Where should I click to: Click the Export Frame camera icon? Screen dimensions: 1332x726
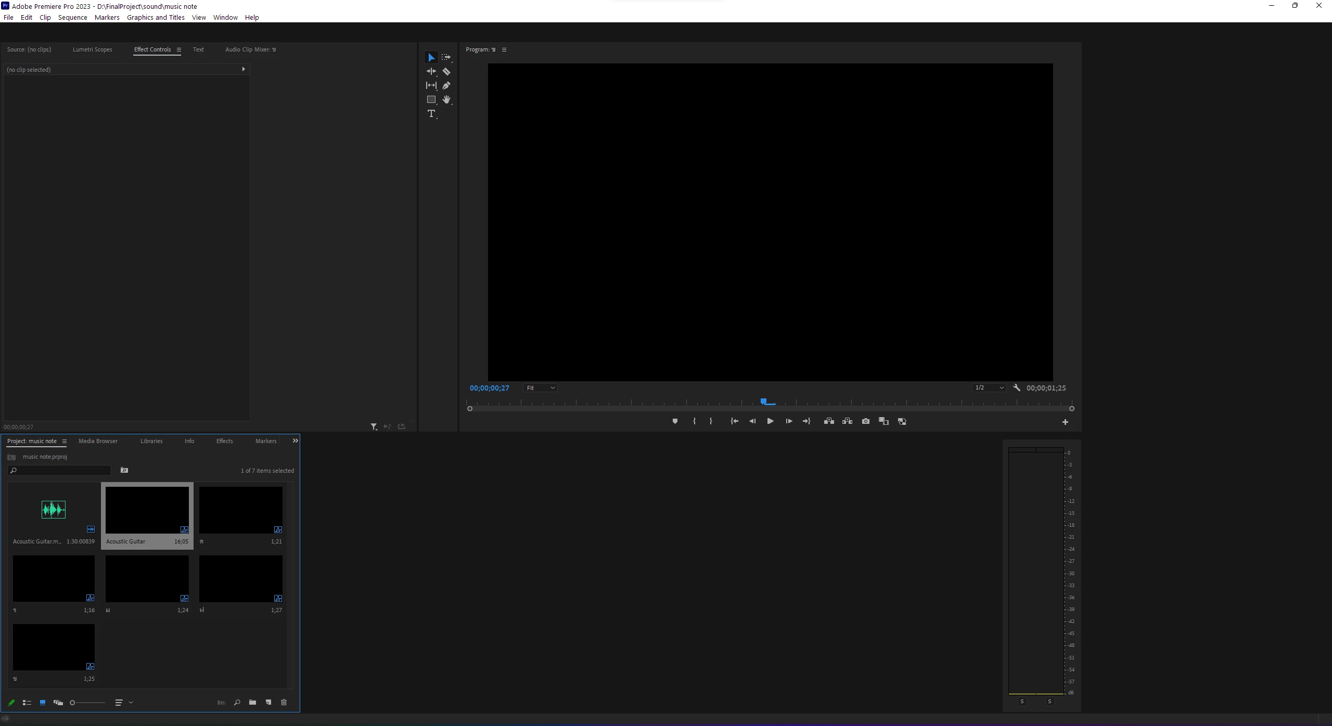click(866, 422)
